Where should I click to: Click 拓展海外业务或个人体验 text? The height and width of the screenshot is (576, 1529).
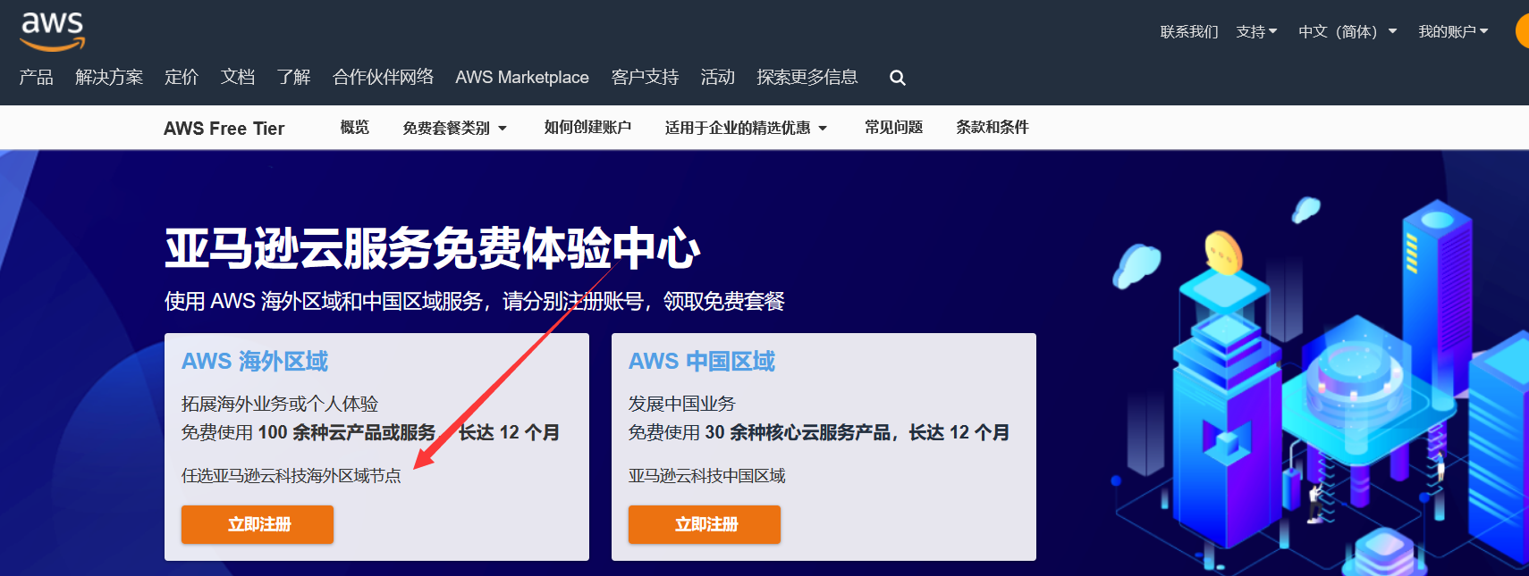pyautogui.click(x=280, y=404)
